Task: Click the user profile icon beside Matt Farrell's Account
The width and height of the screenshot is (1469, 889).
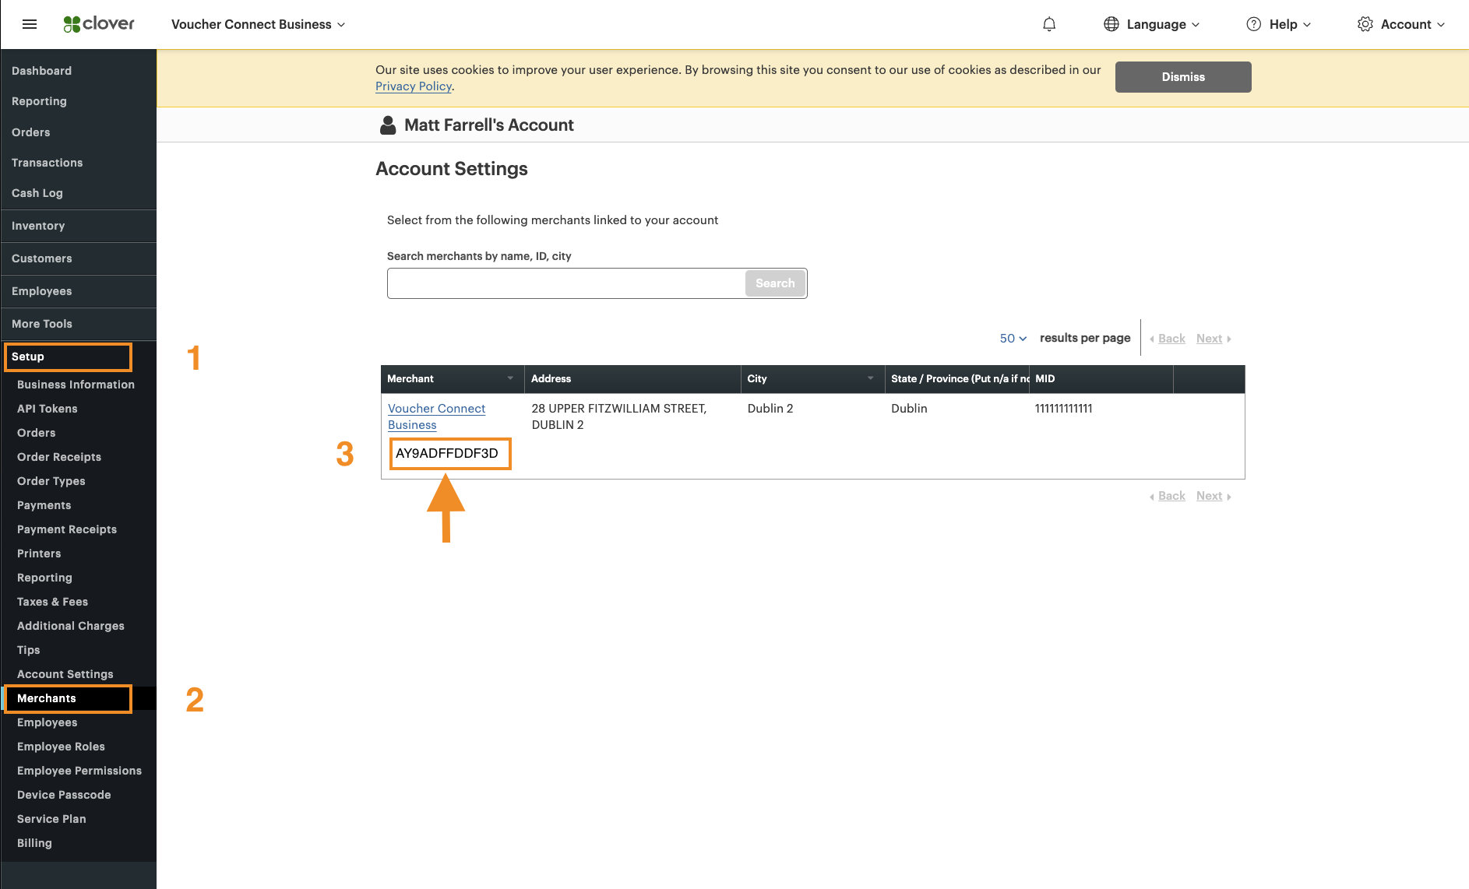Action: click(388, 125)
